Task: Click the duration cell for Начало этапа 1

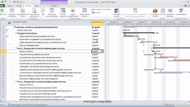Action: coord(97,51)
